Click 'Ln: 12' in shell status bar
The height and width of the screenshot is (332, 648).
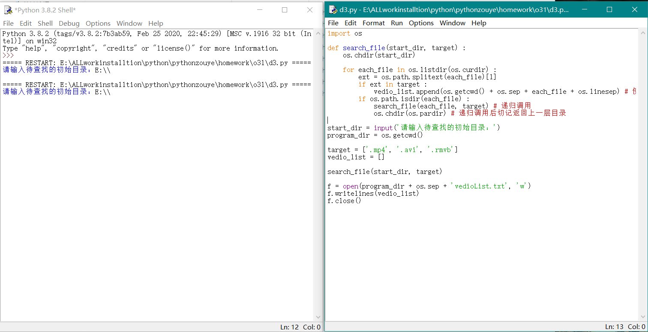pyautogui.click(x=290, y=327)
